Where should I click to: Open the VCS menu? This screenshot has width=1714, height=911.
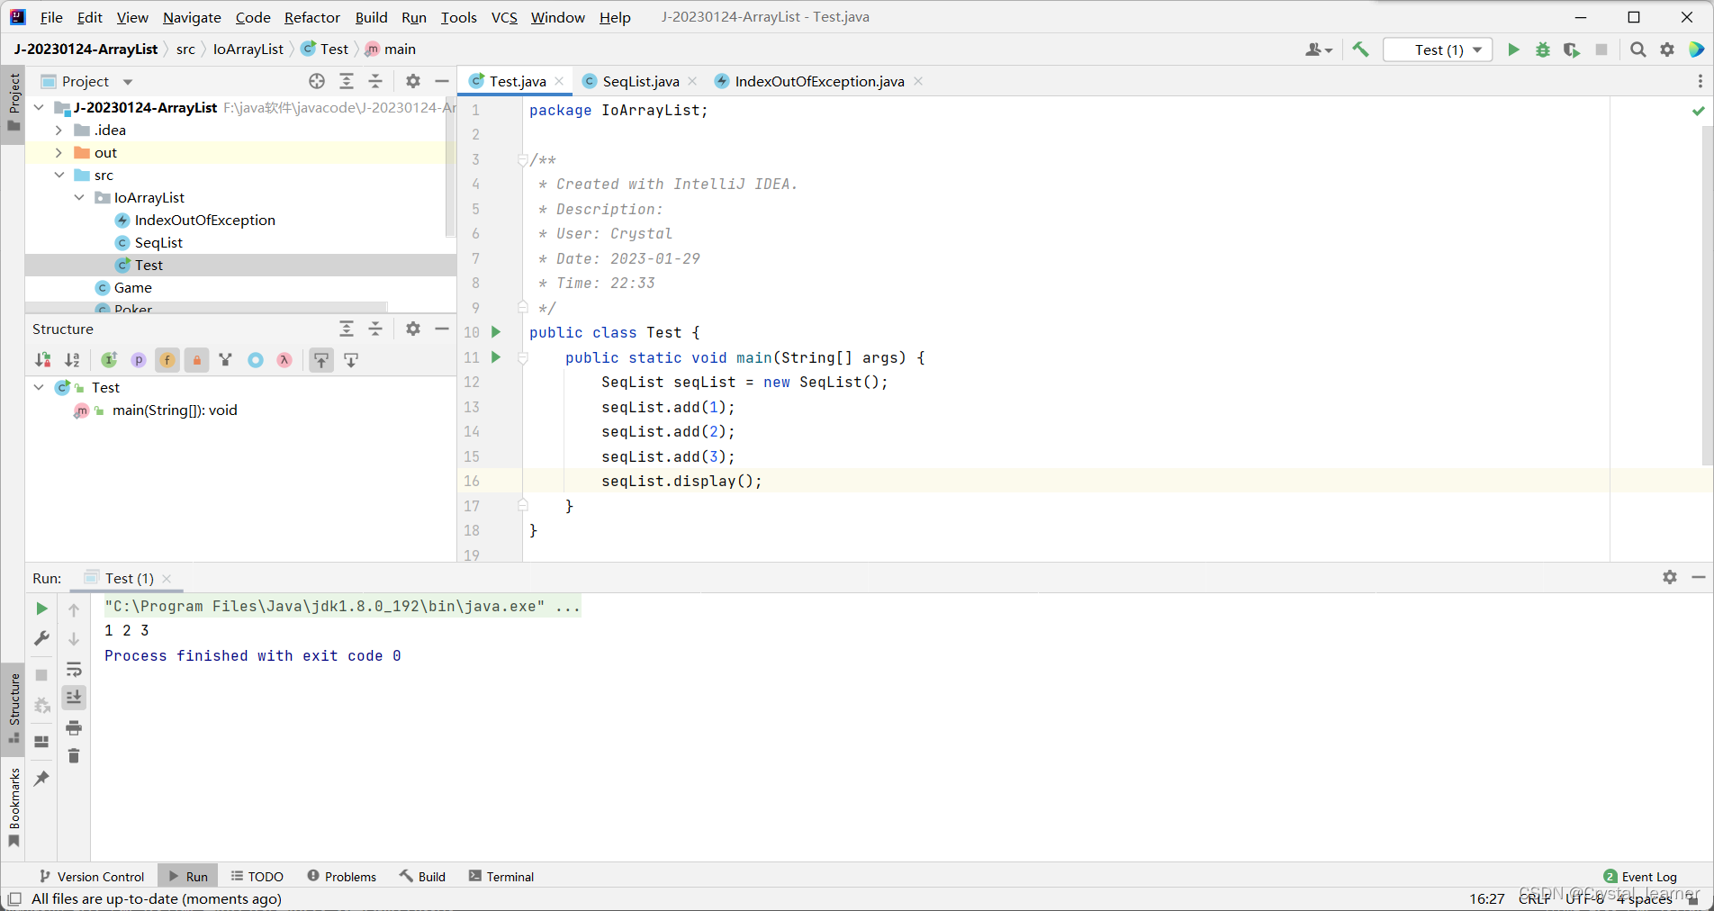[504, 17]
